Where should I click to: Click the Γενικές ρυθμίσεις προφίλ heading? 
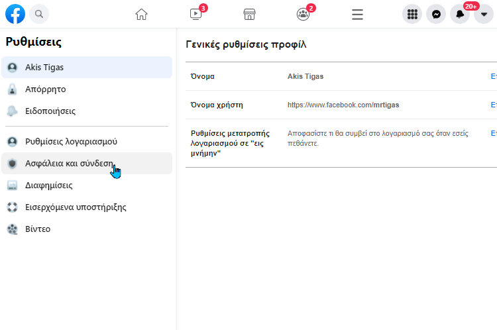point(246,44)
